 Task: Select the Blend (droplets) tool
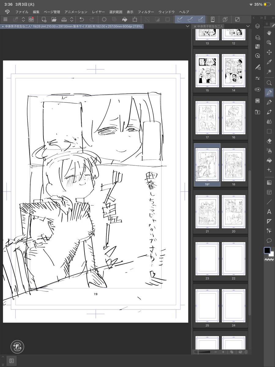[269, 121]
